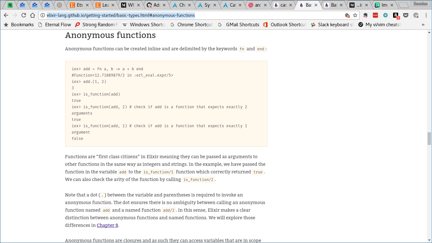Viewport: 432px width, 243px height.
Task: Click the page's vertical scrollbar thumb
Action: 429,138
